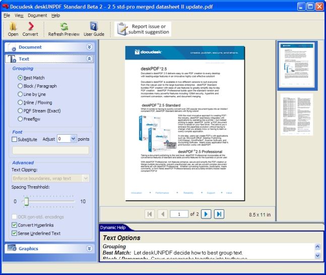This screenshot has height=275, width=326.
Task: Jump to last page arrow
Action: pyautogui.click(x=219, y=214)
